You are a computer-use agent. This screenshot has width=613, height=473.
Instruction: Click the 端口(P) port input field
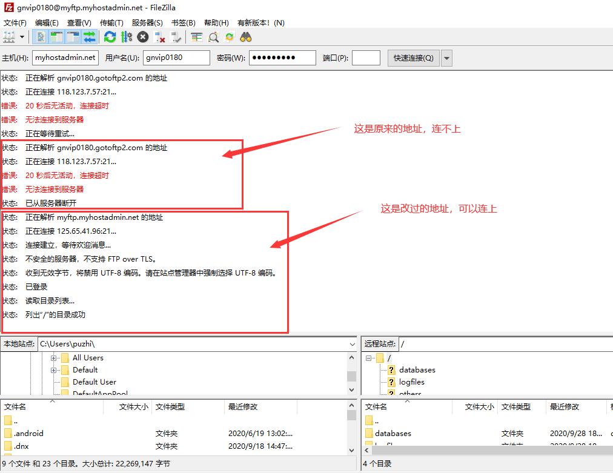pyautogui.click(x=366, y=58)
